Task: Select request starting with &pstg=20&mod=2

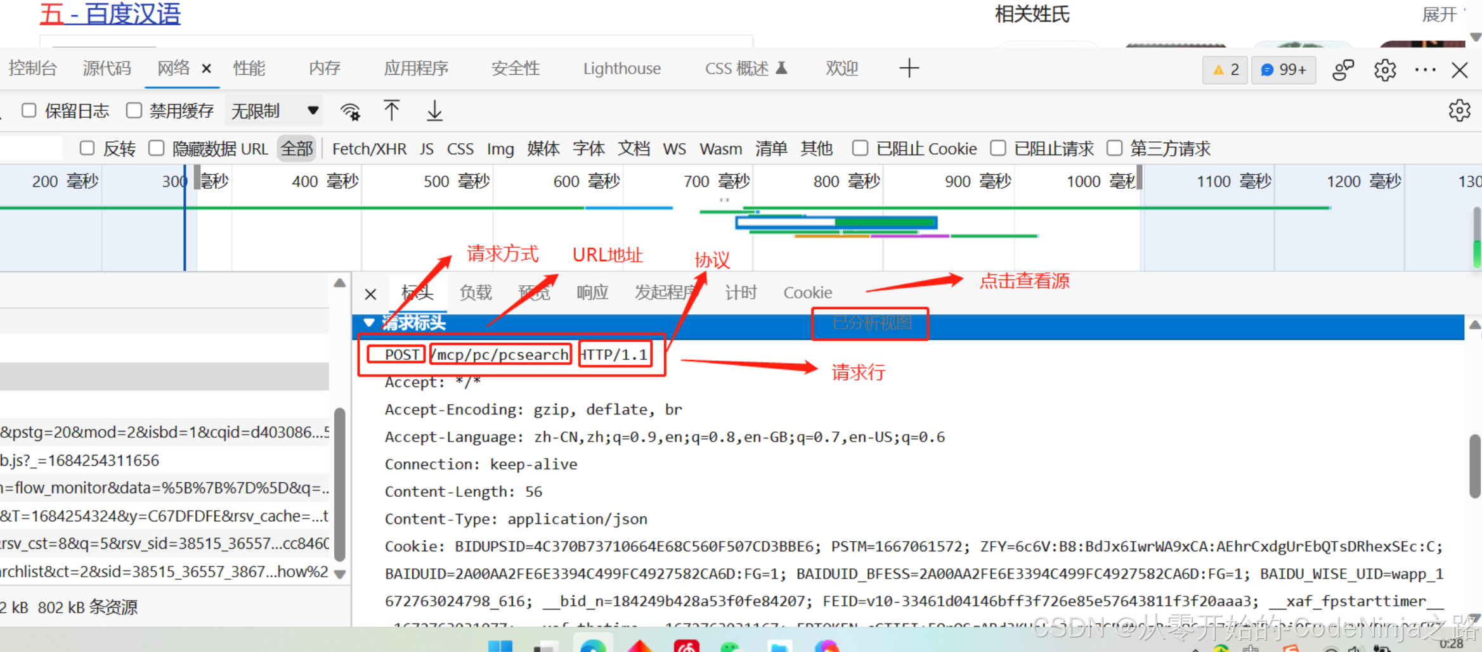Action: (x=164, y=432)
